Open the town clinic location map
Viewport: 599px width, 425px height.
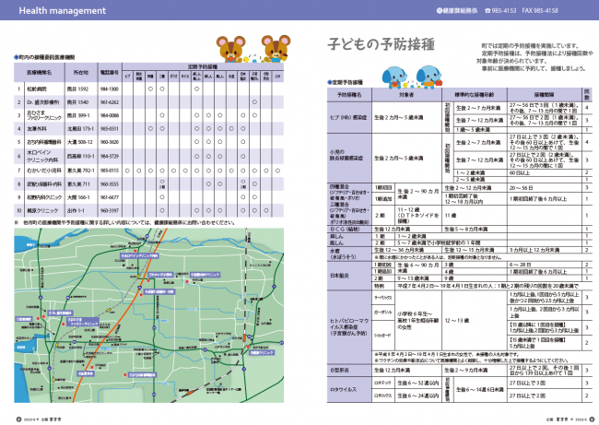pos(149,315)
